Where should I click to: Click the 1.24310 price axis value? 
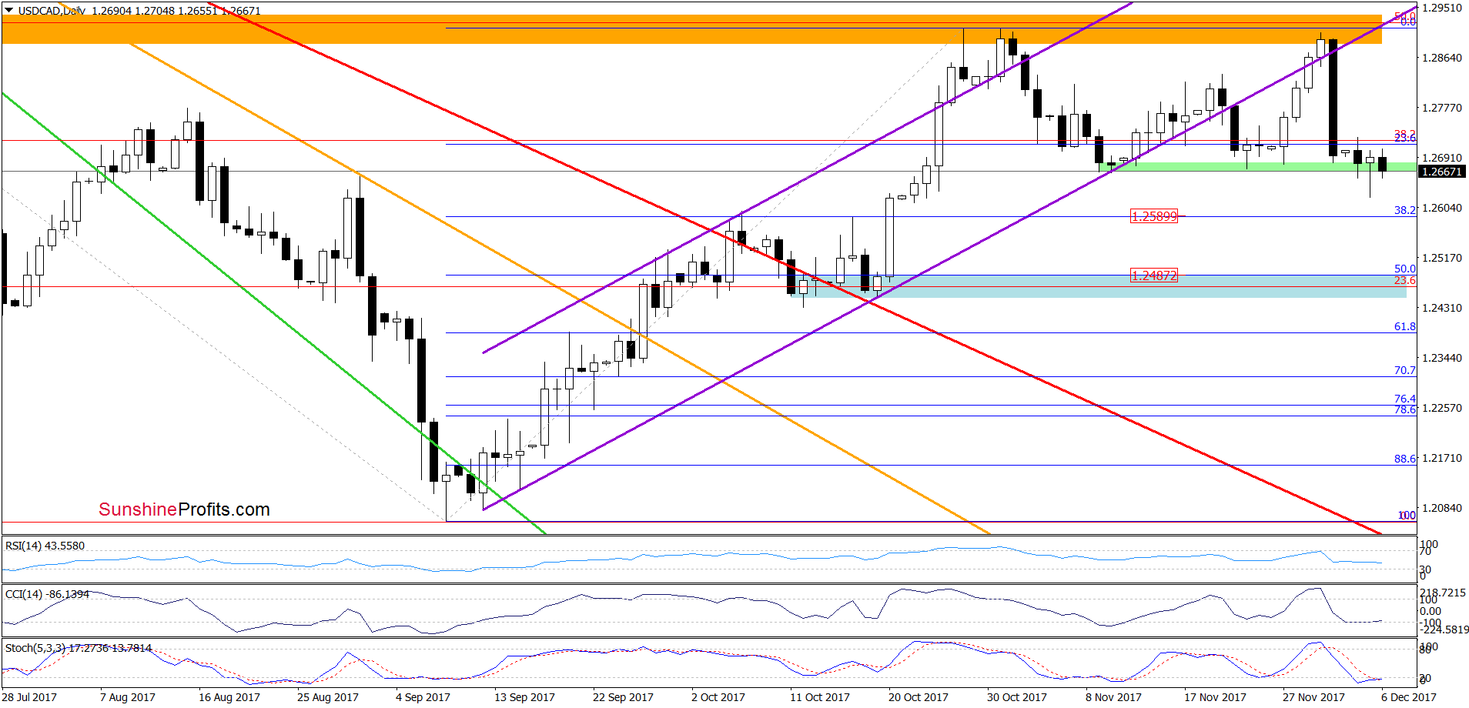(1442, 308)
